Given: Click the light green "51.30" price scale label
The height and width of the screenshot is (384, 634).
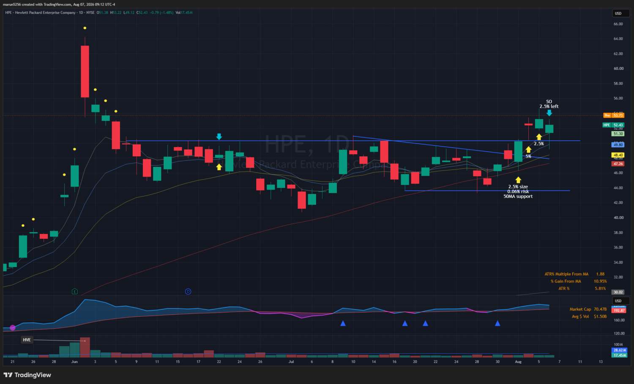Looking at the screenshot, I should [x=618, y=134].
